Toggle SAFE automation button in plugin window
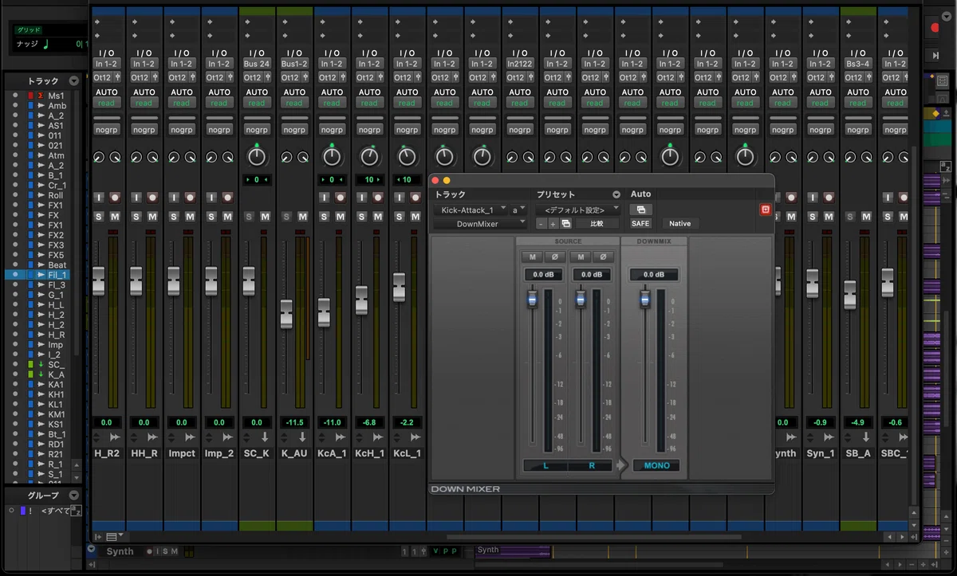This screenshot has height=576, width=957. pos(640,224)
